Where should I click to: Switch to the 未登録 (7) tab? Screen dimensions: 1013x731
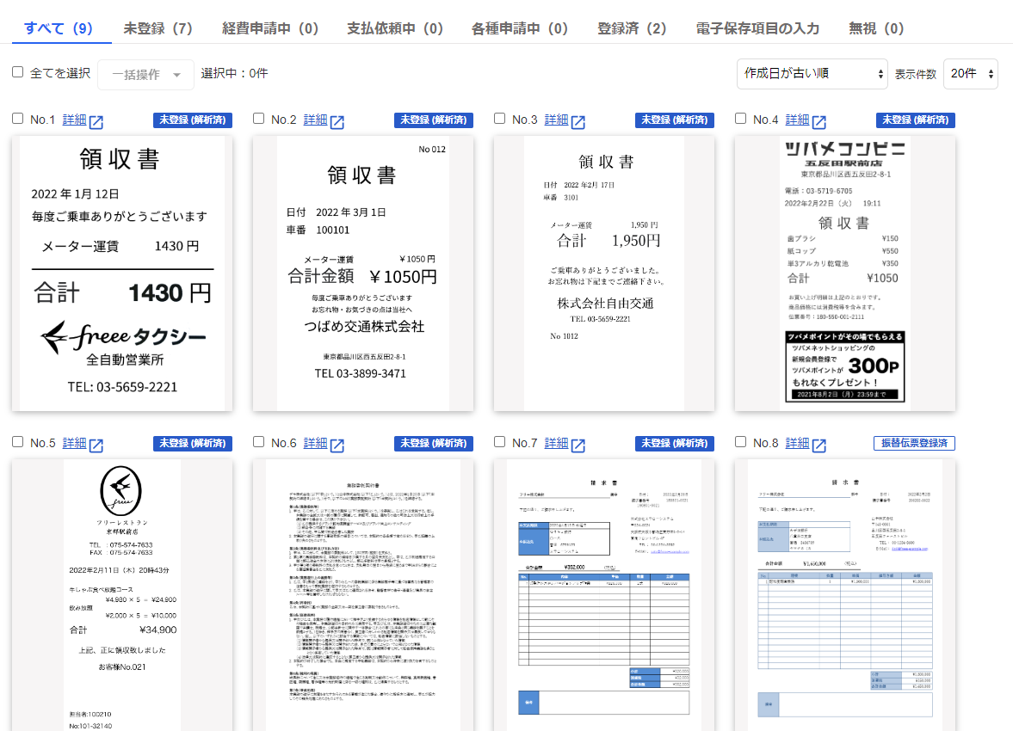pos(158,28)
